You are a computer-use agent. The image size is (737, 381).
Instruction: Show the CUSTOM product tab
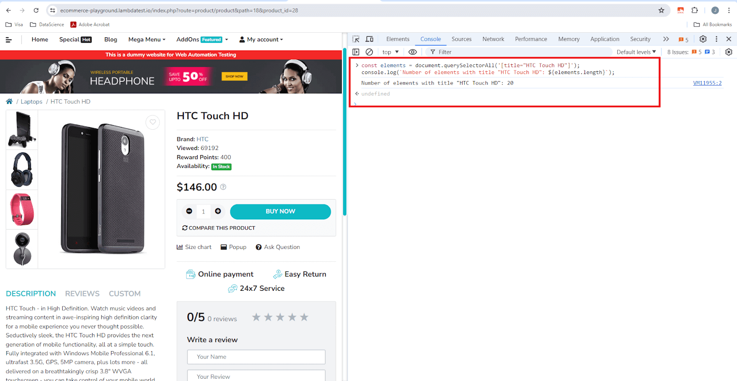(124, 294)
